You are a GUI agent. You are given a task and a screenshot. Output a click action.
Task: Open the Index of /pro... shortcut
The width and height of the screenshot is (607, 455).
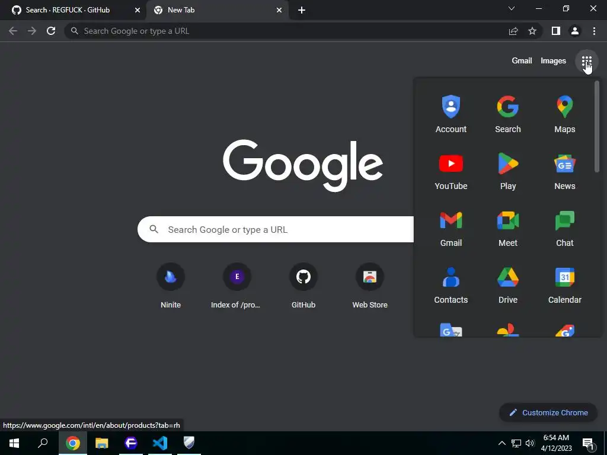click(237, 286)
